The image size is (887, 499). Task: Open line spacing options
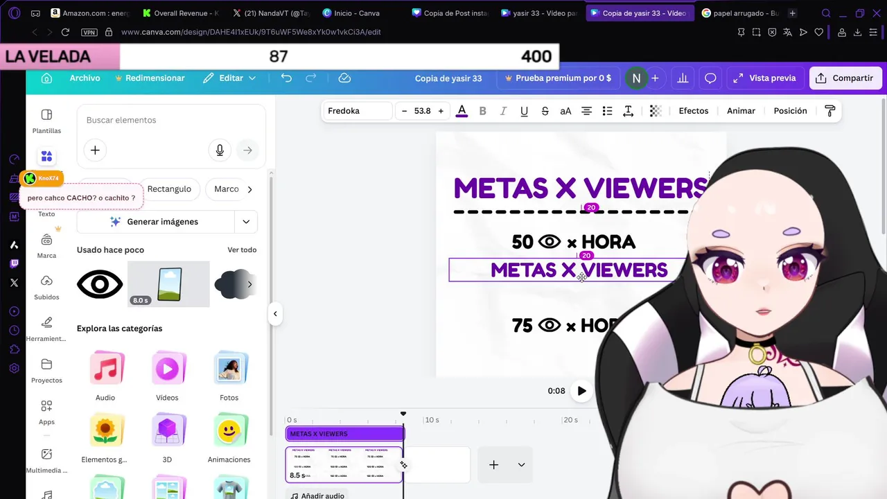629,111
